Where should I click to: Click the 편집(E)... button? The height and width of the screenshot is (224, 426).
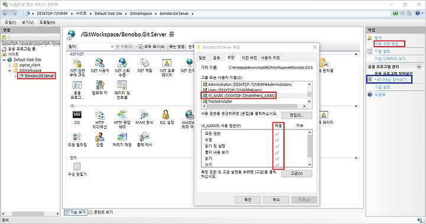[x=296, y=115]
